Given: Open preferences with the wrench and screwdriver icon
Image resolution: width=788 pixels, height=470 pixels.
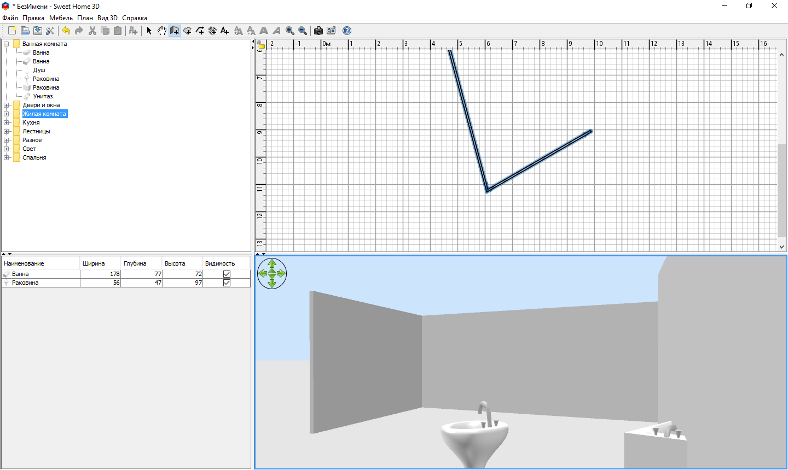Looking at the screenshot, I should (50, 31).
